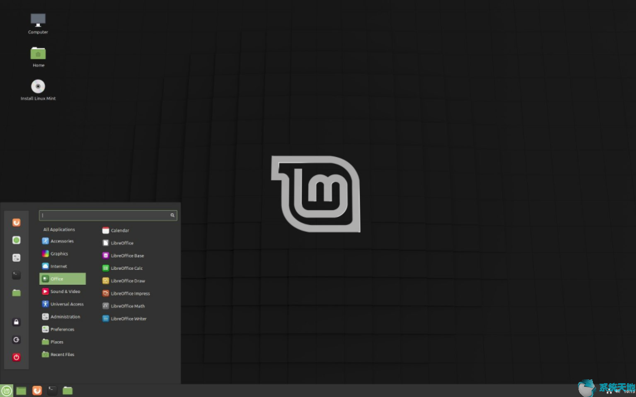The height and width of the screenshot is (397, 636).
Task: Choose the Preferences category
Action: [62, 329]
